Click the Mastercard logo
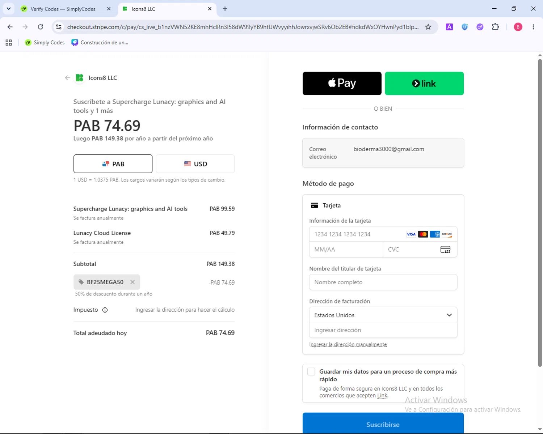The image size is (543, 434). [423, 234]
